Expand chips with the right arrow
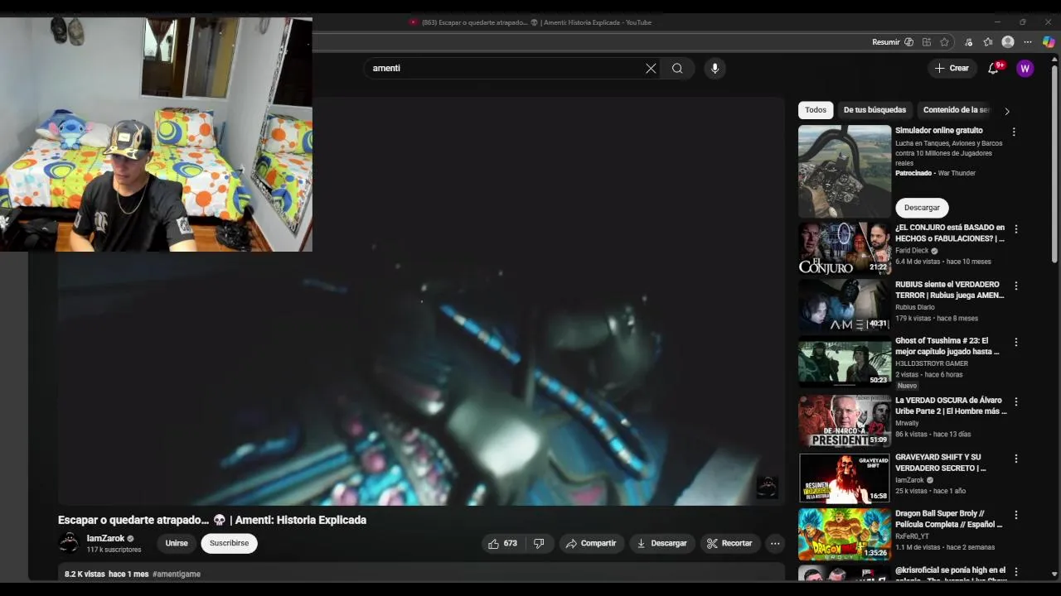Screen dimensions: 1061x596 click(x=1007, y=111)
